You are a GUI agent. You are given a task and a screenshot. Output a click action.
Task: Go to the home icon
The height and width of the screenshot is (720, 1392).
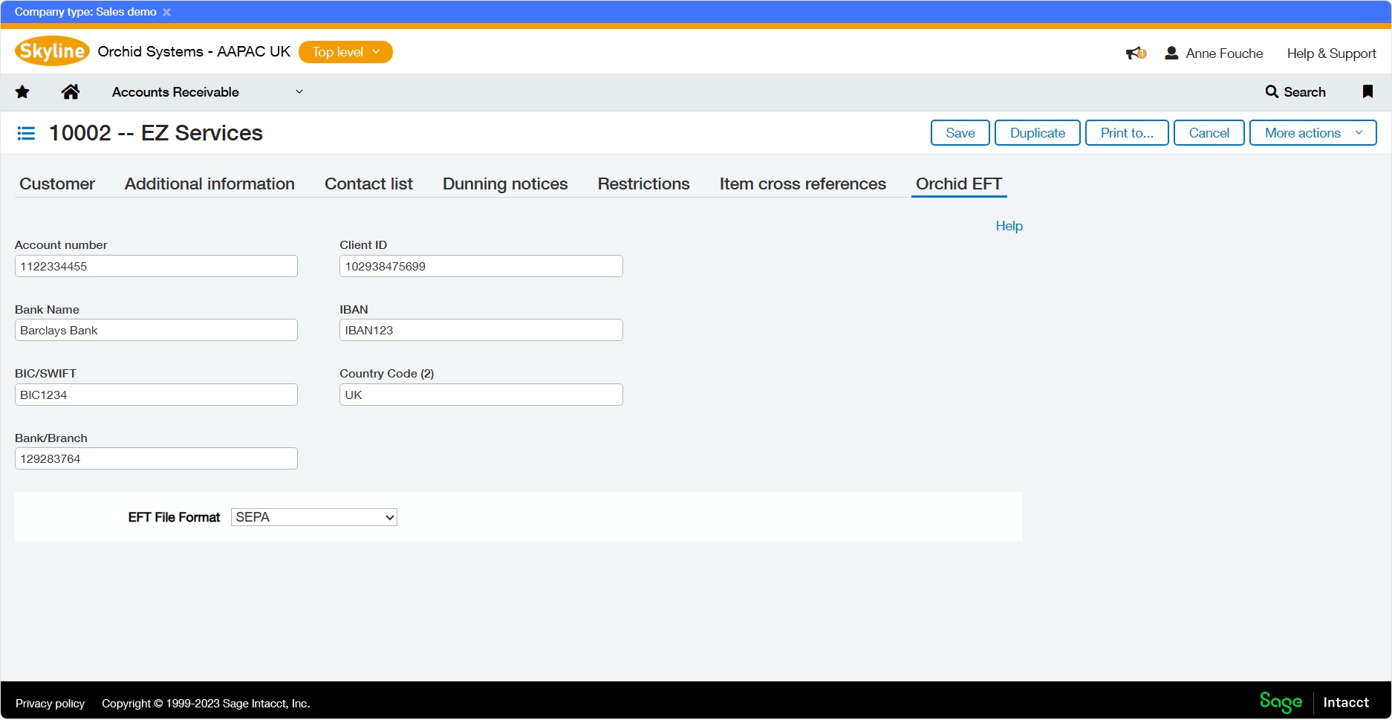(71, 92)
